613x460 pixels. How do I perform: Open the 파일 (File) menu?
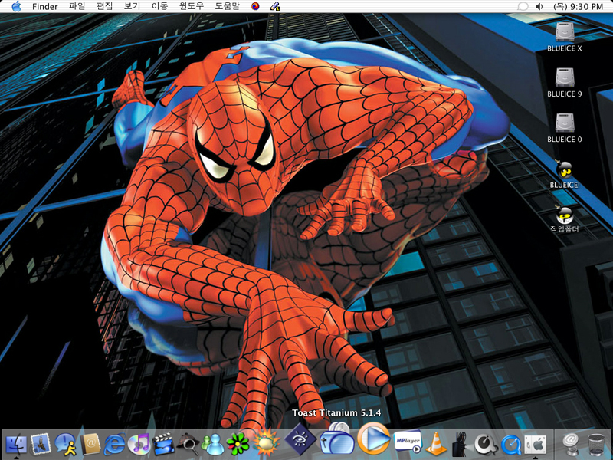(x=77, y=6)
